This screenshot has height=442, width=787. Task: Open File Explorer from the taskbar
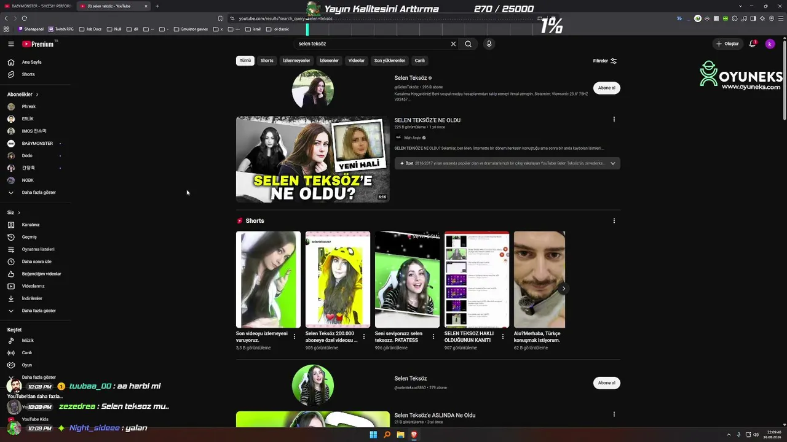click(400, 435)
